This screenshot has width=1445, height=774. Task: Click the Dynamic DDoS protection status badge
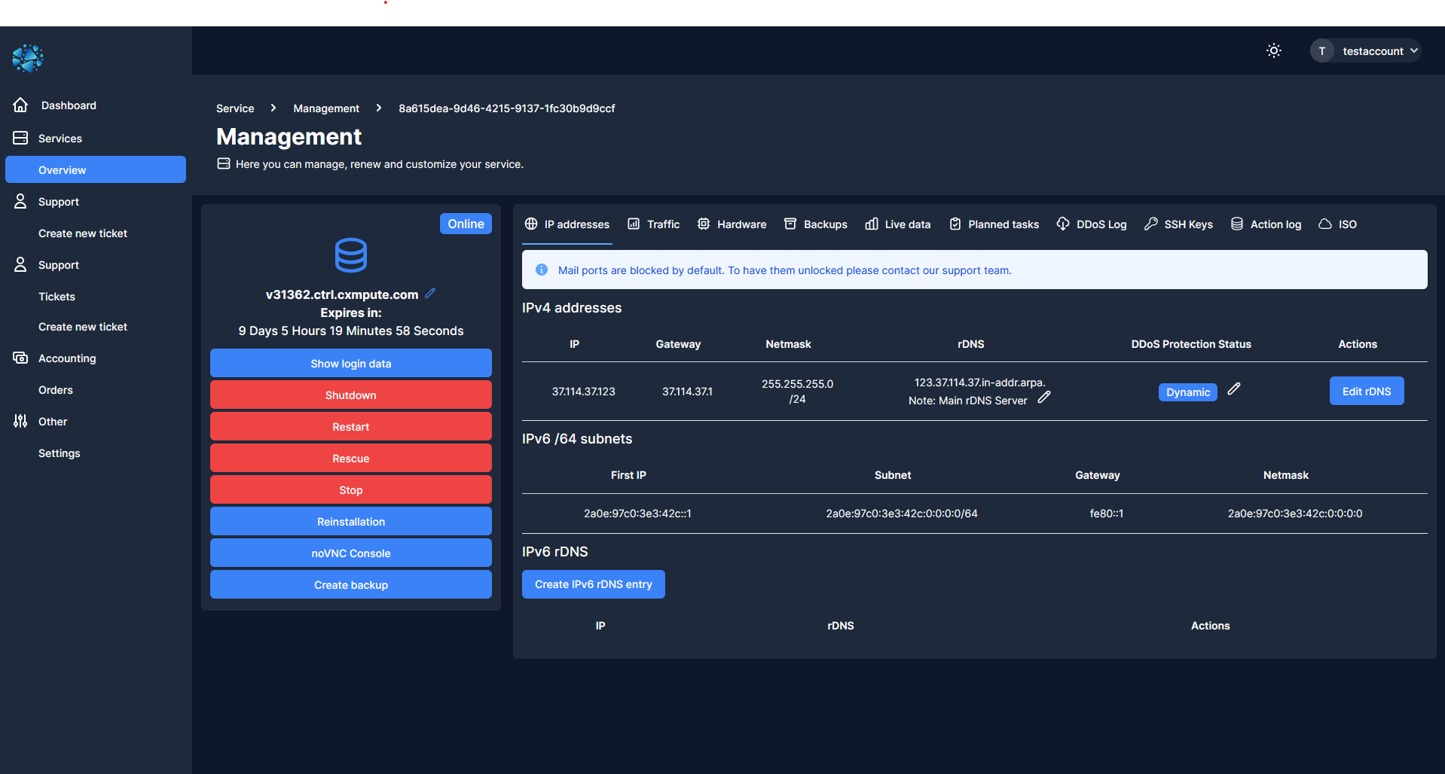tap(1187, 392)
